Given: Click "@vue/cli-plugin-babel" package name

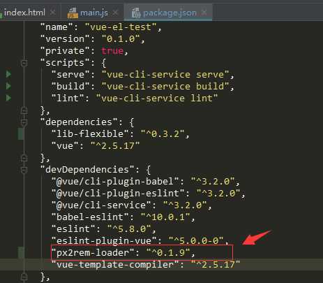Looking at the screenshot, I should pos(115,182).
